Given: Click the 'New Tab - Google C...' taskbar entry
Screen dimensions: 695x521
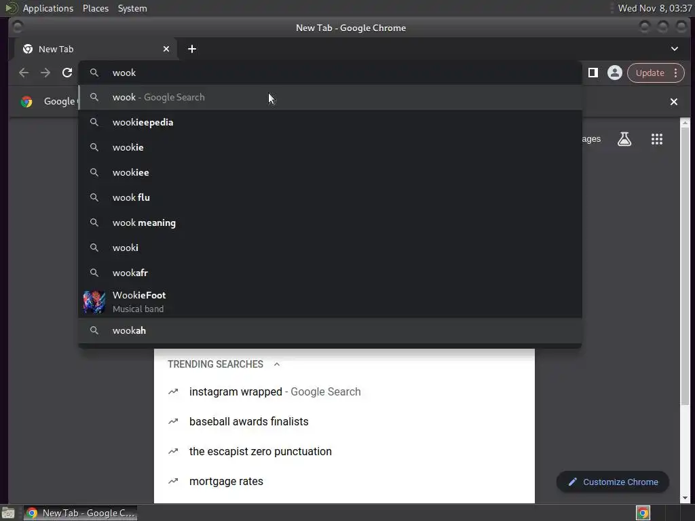Looking at the screenshot, I should click(x=80, y=513).
